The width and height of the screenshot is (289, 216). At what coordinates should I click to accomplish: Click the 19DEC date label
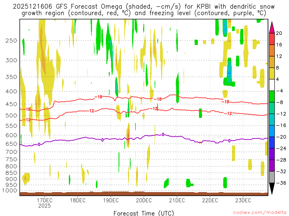(111, 200)
